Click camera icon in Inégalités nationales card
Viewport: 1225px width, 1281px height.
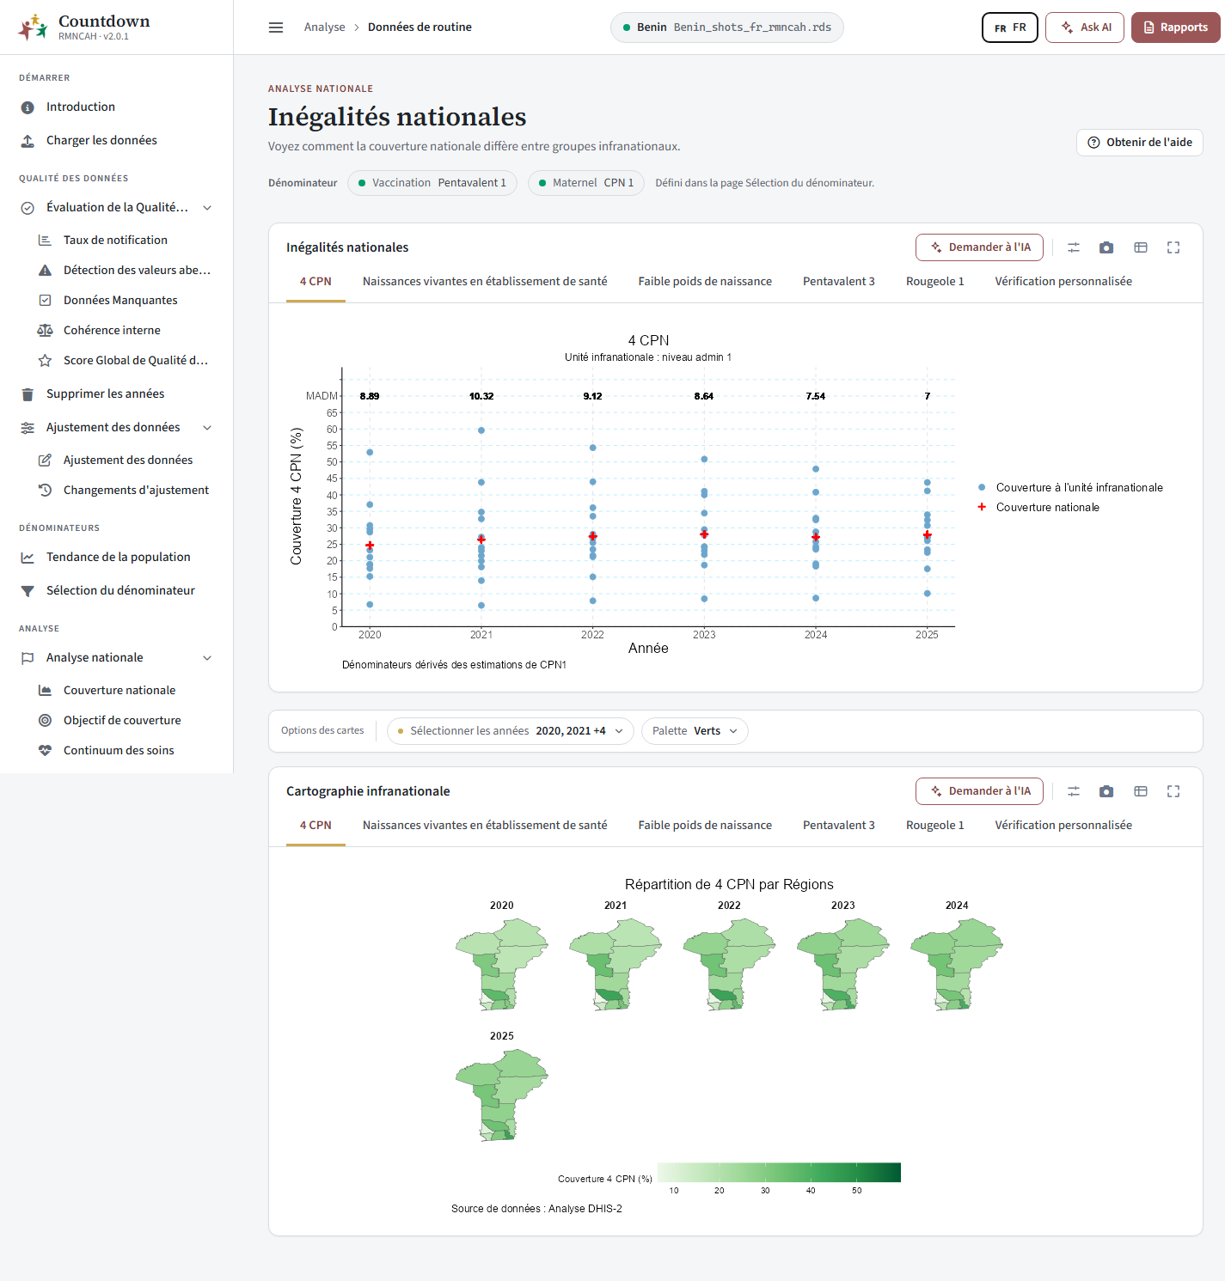tap(1106, 247)
